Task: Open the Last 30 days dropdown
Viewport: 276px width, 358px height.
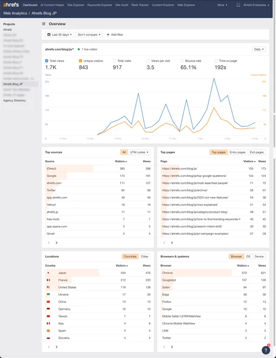Action: point(59,35)
